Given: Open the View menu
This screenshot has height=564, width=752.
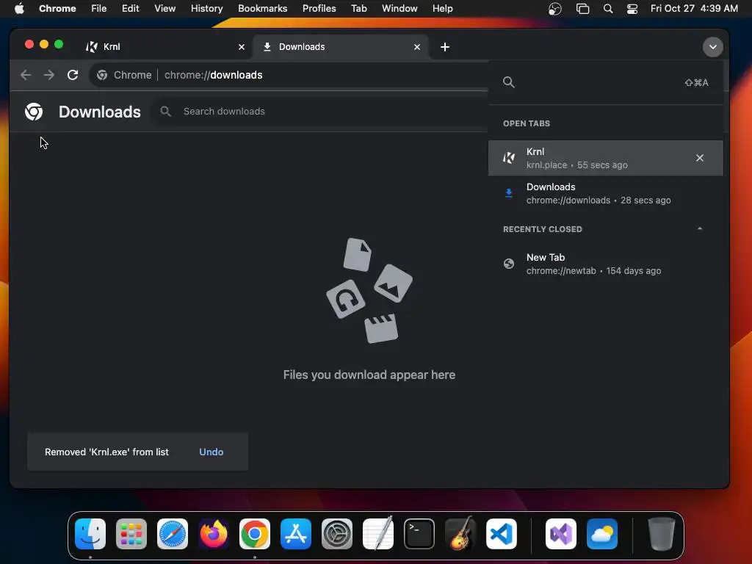Looking at the screenshot, I should 165,8.
